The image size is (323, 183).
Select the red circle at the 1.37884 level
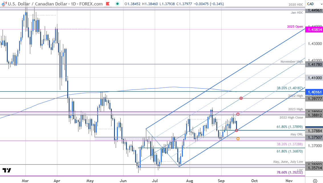click(237, 130)
